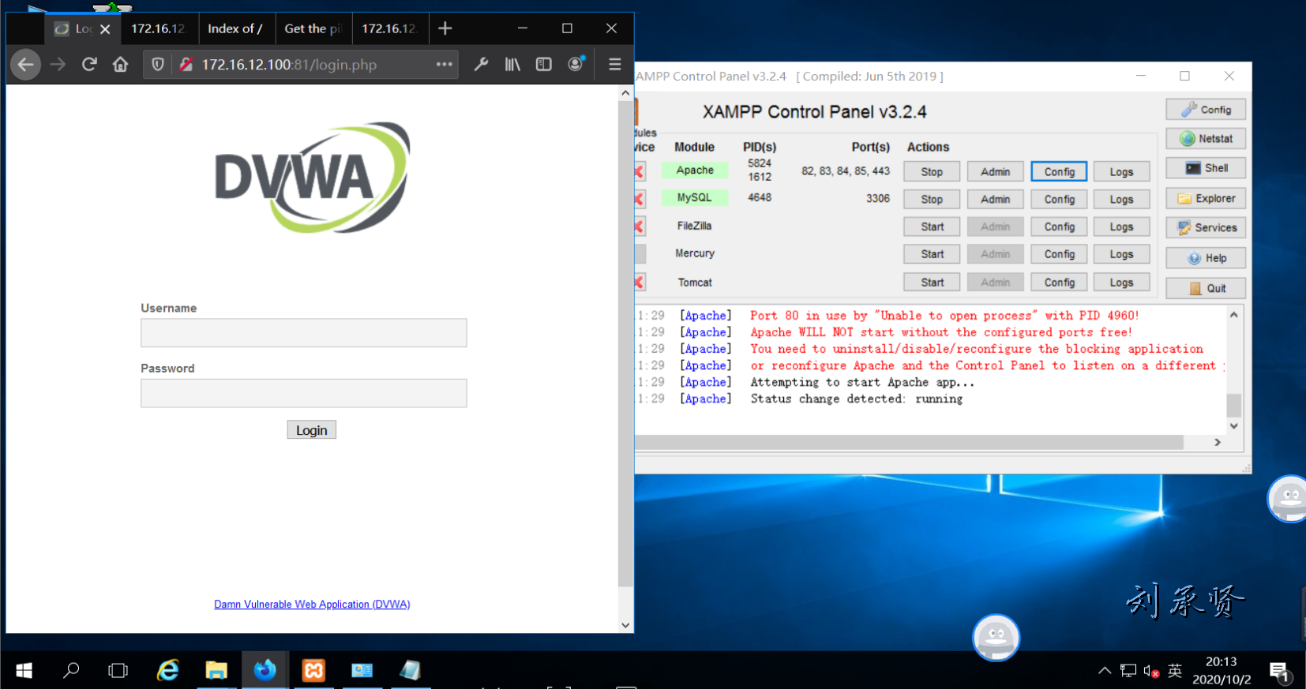The image size is (1306, 689).
Task: Launch the XAMPP Shell
Action: (1206, 168)
